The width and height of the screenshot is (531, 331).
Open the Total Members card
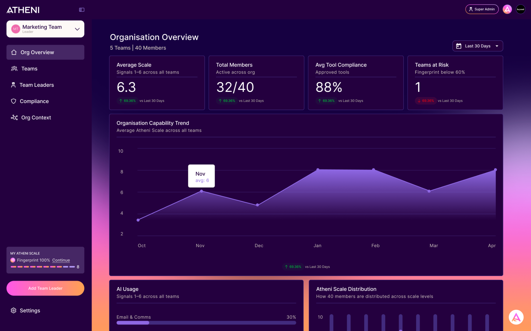tap(256, 83)
